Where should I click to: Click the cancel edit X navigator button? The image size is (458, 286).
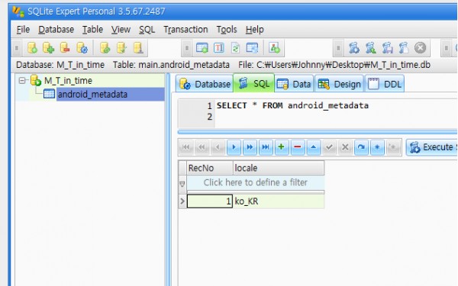(345, 147)
